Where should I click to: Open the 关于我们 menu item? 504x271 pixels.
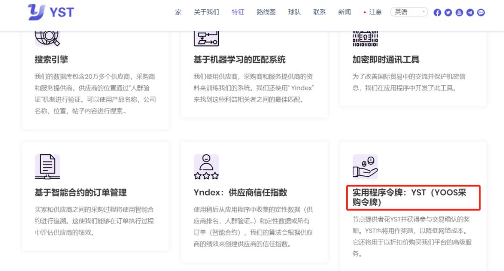point(206,12)
